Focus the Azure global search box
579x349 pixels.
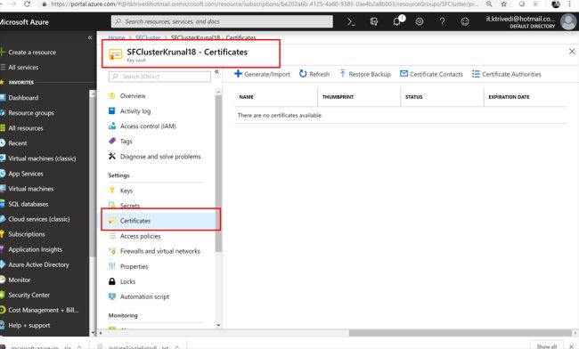click(222, 21)
